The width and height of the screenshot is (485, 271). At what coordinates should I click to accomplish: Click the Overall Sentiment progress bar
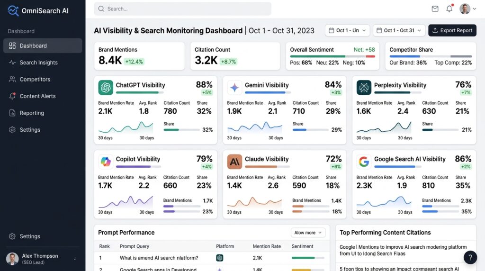click(332, 56)
